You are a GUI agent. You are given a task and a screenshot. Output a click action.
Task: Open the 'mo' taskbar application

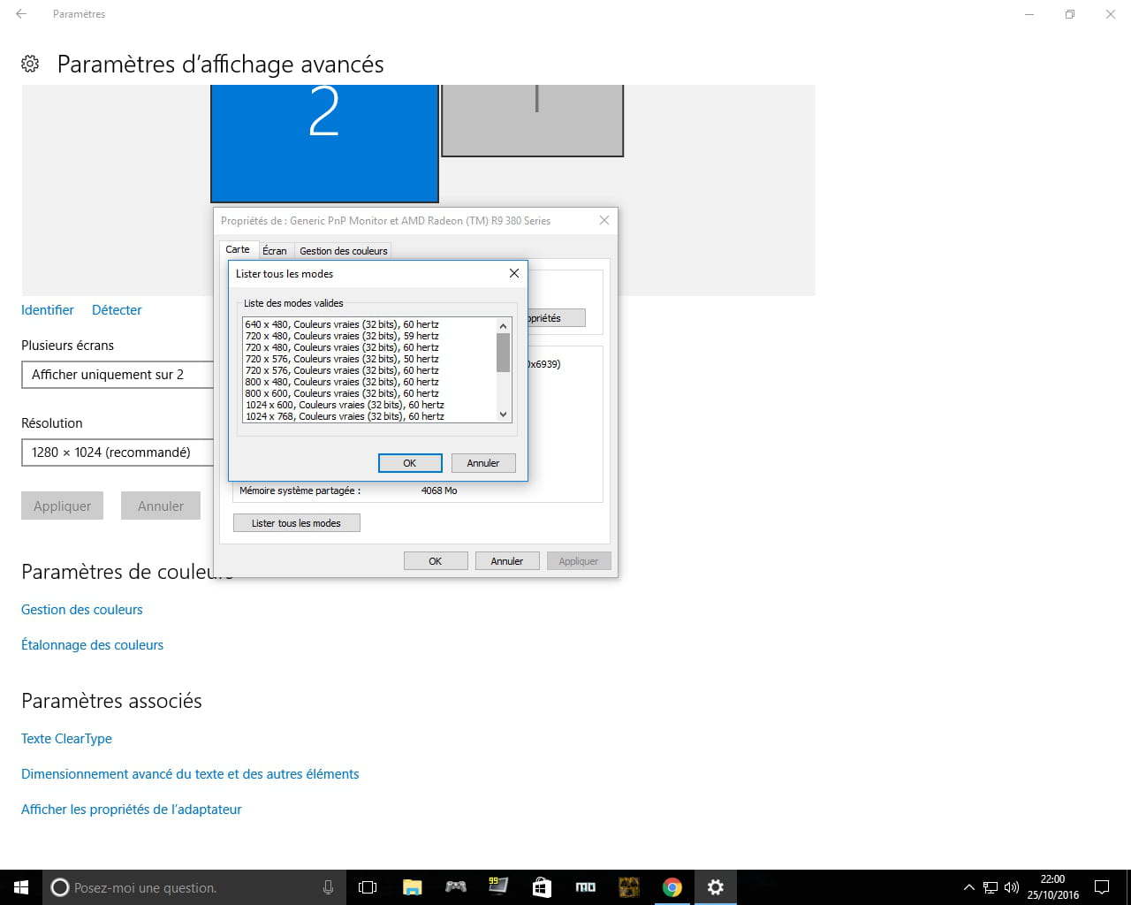point(585,887)
